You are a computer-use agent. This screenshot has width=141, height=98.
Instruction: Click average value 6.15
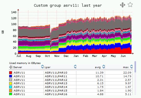[x=100, y=83]
